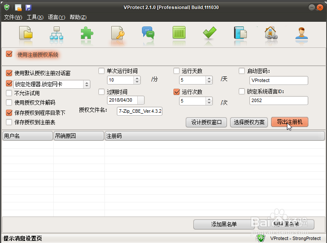Open the green puzzle plugin icon

(x=87, y=33)
